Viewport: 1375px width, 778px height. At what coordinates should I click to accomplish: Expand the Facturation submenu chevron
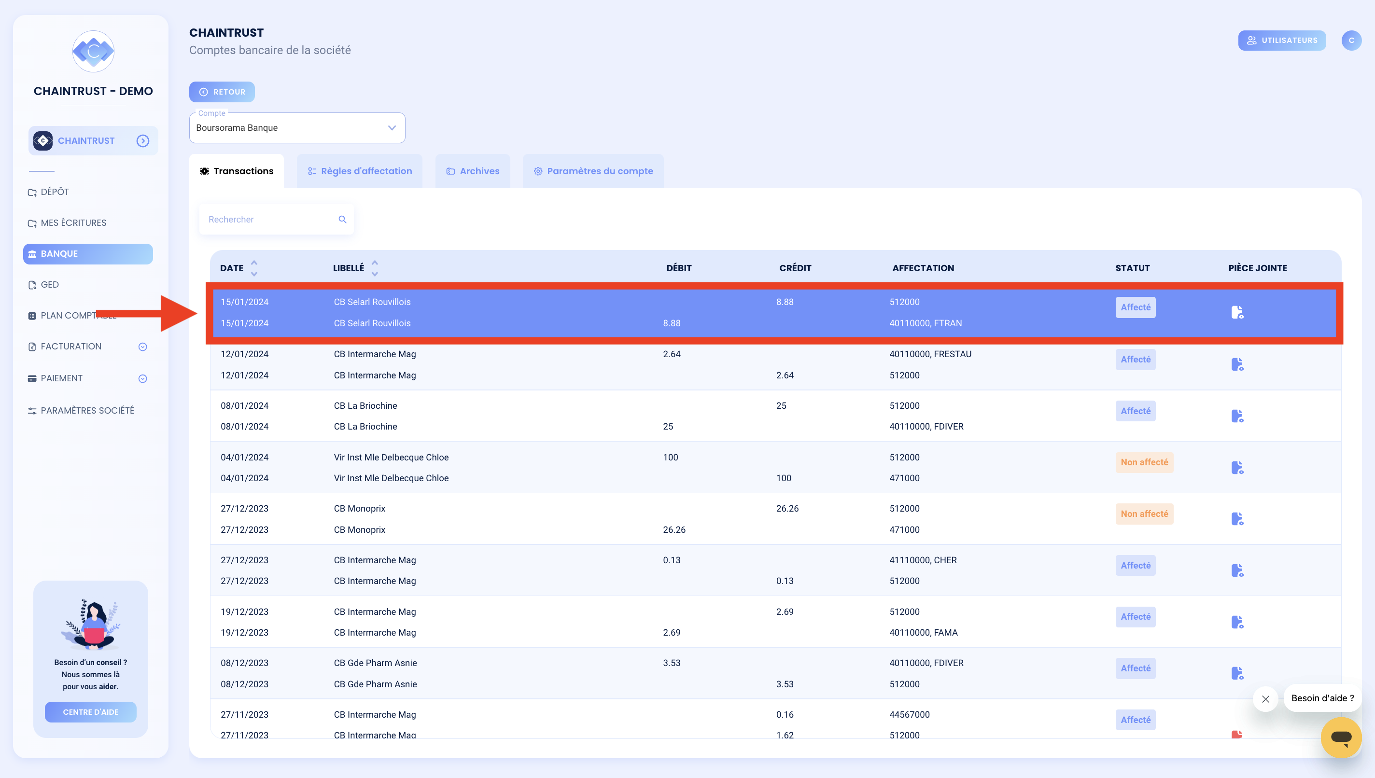click(x=143, y=347)
